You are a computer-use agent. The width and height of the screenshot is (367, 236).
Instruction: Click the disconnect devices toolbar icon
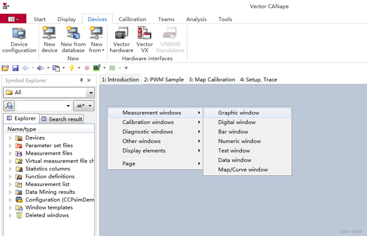pos(41,68)
